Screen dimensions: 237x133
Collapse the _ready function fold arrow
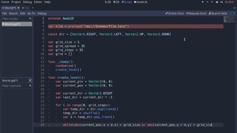point(46,62)
